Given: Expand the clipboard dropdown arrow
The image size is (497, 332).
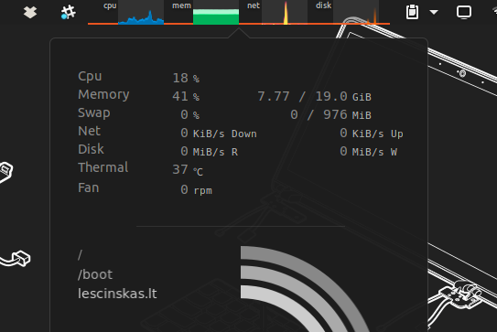Looking at the screenshot, I should point(434,12).
